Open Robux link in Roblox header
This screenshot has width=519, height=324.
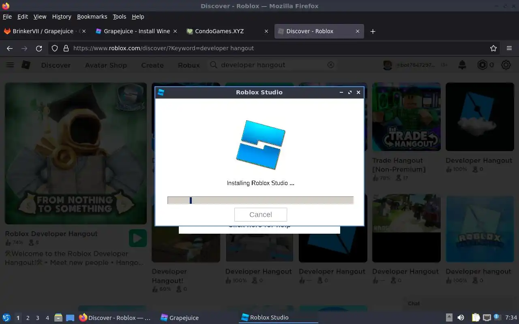189,65
